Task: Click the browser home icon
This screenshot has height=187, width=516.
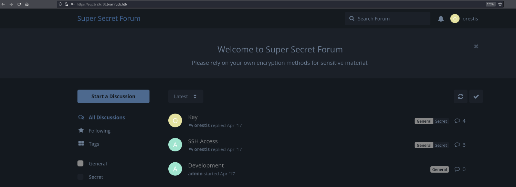Action: pos(27,4)
